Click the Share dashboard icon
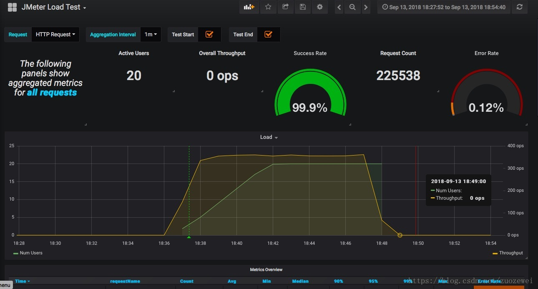The height and width of the screenshot is (289, 538). click(x=286, y=7)
